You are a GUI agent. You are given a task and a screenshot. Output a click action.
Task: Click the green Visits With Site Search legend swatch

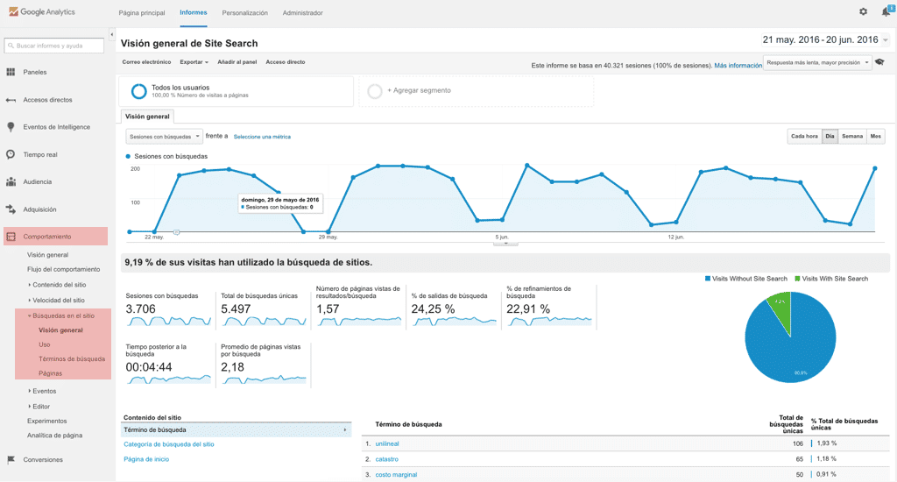[797, 279]
